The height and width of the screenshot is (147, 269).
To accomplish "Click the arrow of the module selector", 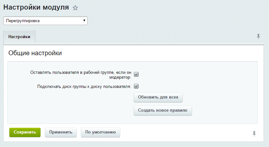I will coord(84,21).
